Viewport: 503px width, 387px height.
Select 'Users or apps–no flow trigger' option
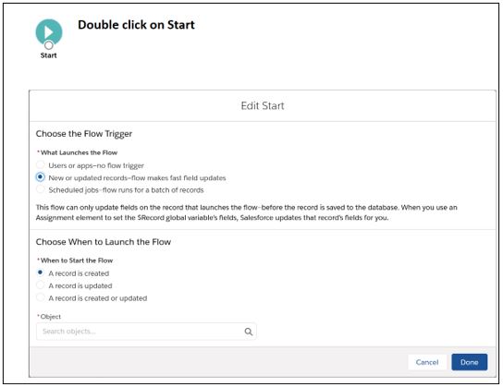pyautogui.click(x=40, y=165)
